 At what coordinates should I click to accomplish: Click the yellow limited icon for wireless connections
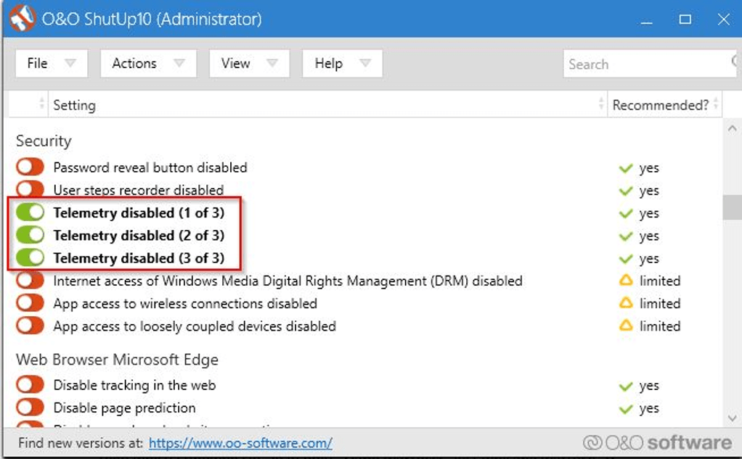[625, 303]
